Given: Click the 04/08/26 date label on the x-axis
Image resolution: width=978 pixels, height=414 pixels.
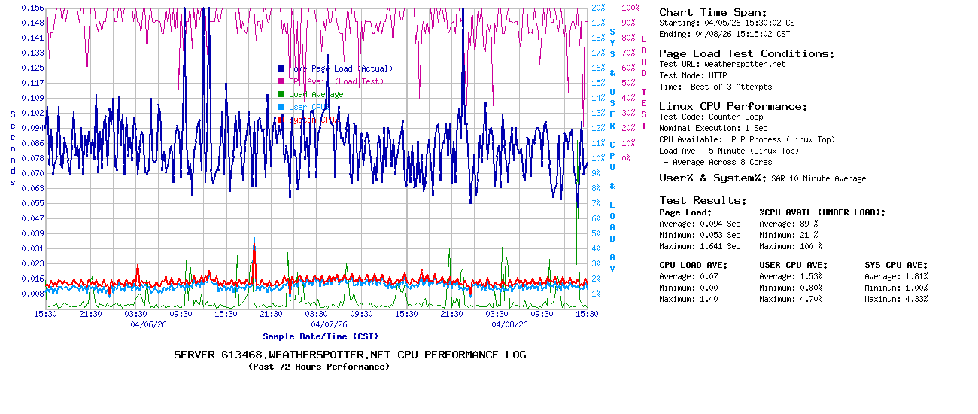Looking at the screenshot, I should click(x=509, y=325).
